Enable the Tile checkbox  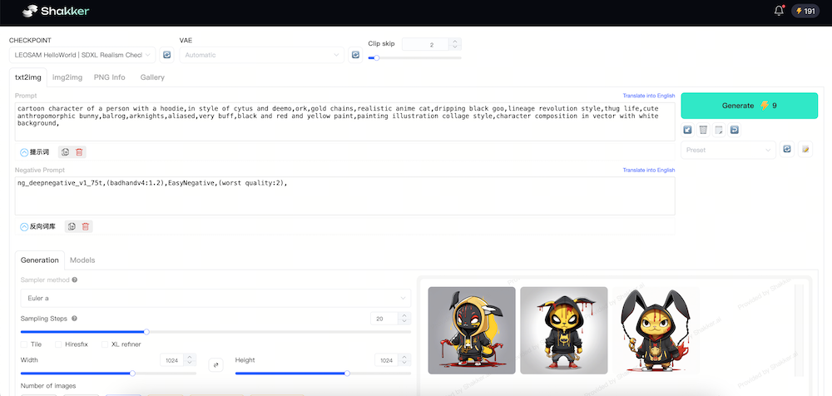click(24, 344)
